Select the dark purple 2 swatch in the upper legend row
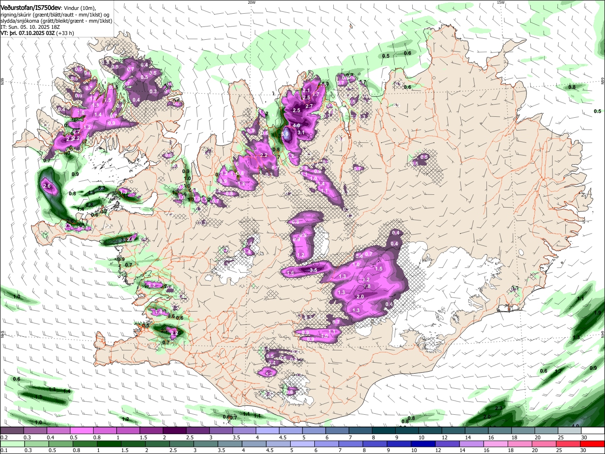 pyautogui.click(x=174, y=431)
